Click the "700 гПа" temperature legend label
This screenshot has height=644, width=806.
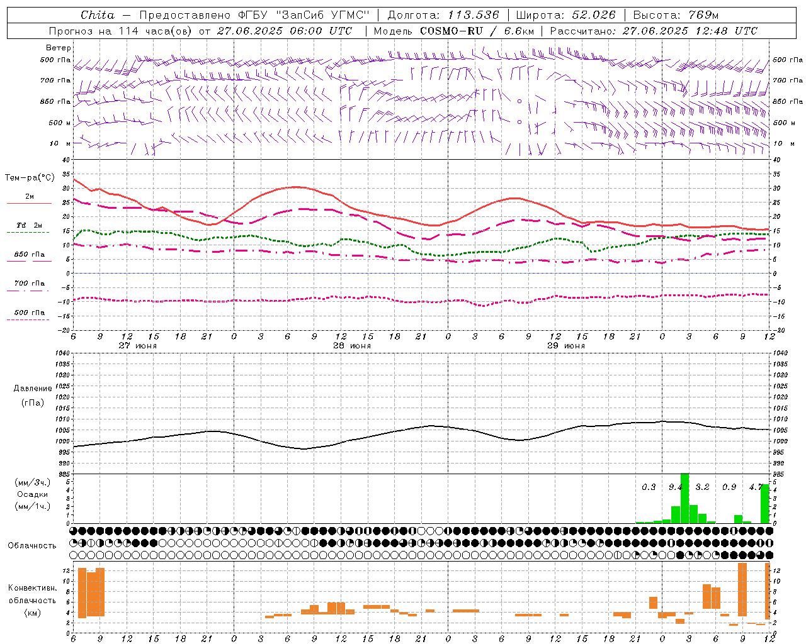30,284
